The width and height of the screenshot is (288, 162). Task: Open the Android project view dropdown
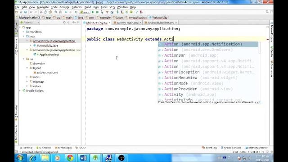(x=30, y=22)
